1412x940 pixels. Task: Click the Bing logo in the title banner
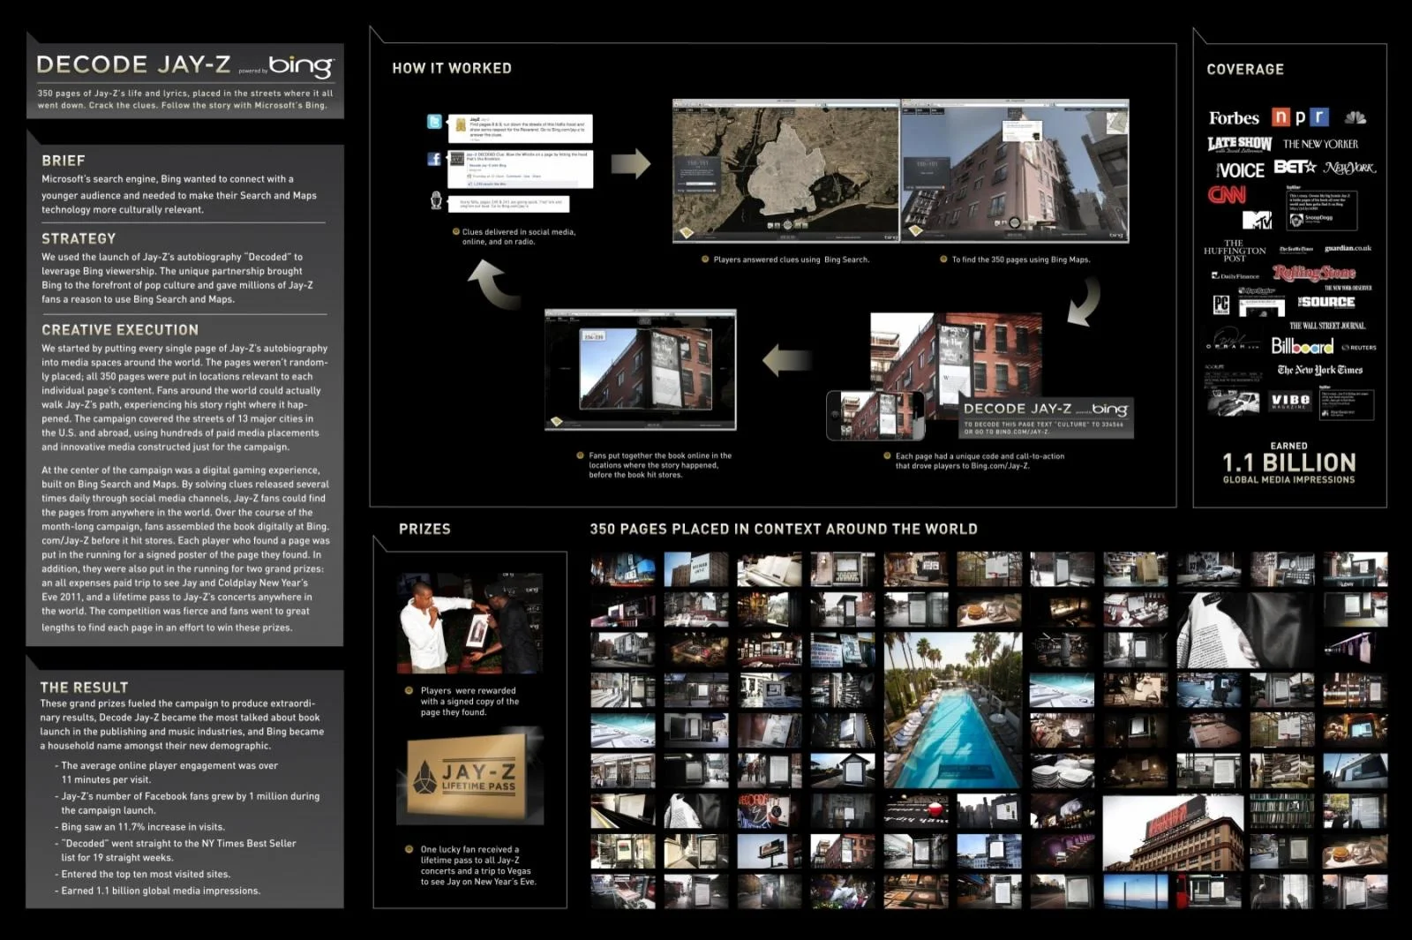[x=301, y=66]
